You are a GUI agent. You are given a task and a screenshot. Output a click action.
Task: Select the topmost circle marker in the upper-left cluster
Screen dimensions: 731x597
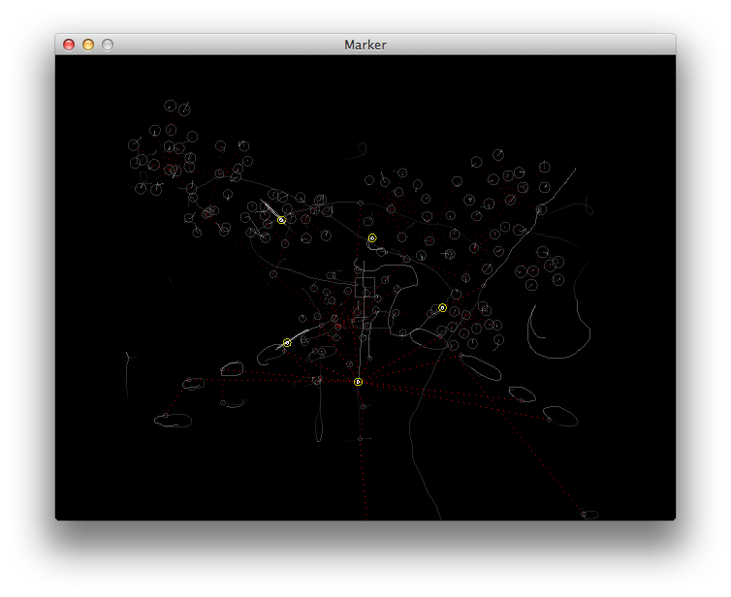171,106
